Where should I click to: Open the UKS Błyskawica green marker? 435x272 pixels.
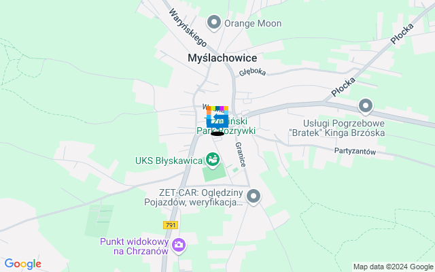tap(213, 160)
